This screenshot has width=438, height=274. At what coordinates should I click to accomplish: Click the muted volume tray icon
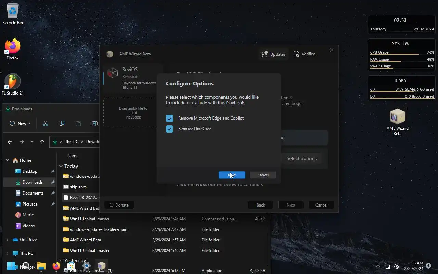396,266
